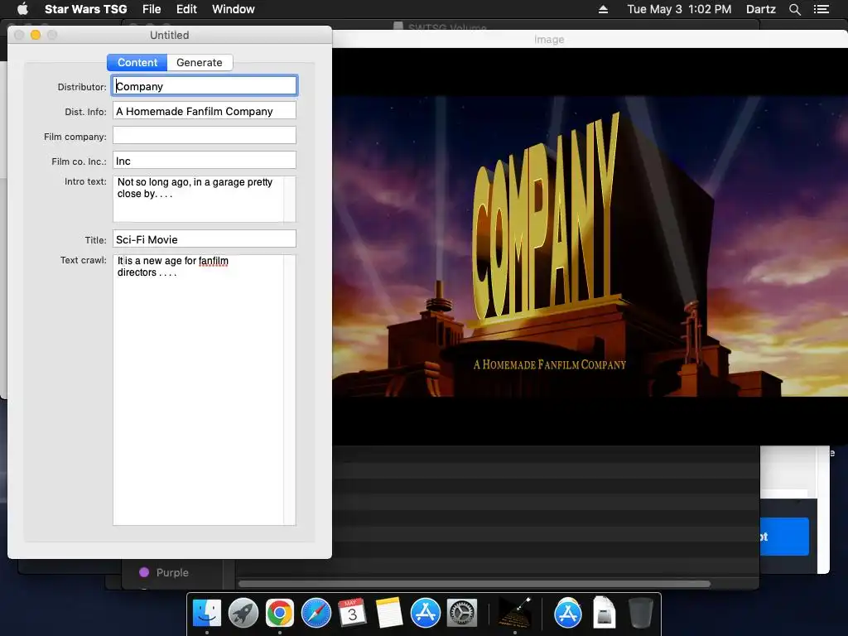
Task: Click the Star Wars TSG Dock icon
Action: point(514,614)
